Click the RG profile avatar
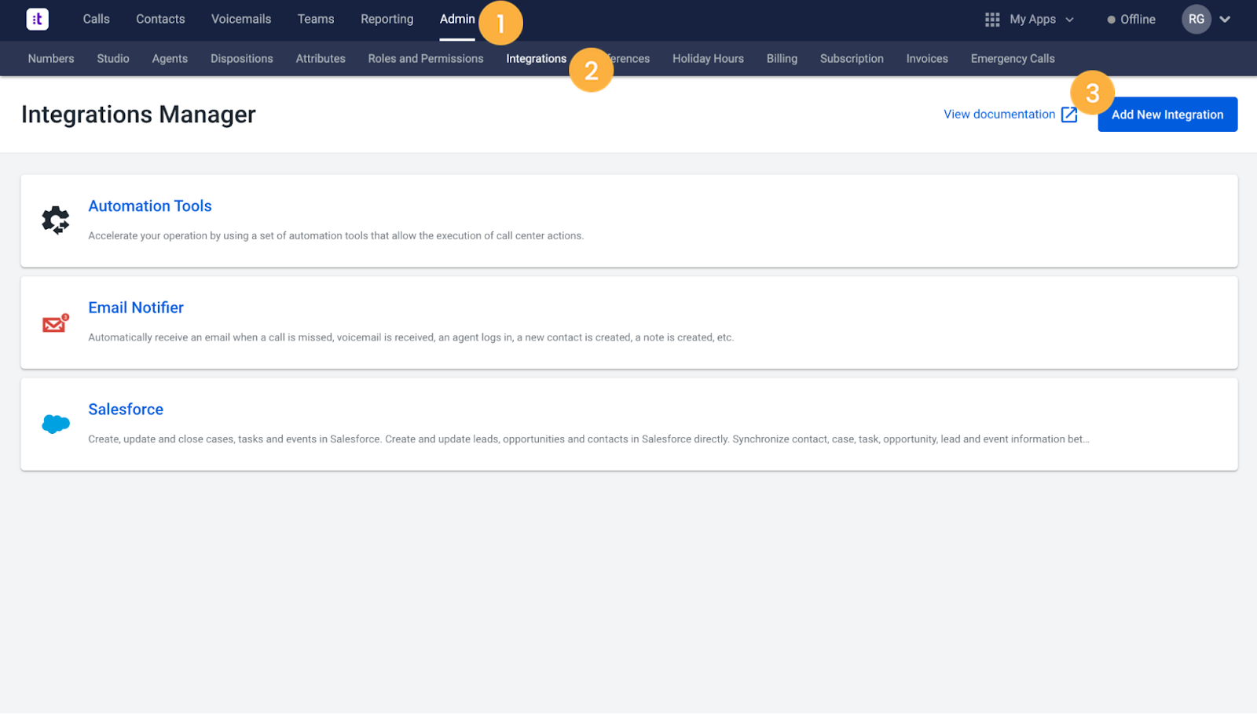Viewport: 1257px width, 714px height. 1195,19
